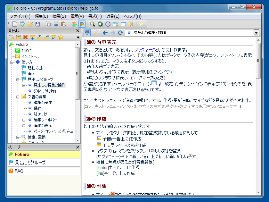Open a file using the folder icon
This screenshot has height=202, width=269.
click(30, 24)
